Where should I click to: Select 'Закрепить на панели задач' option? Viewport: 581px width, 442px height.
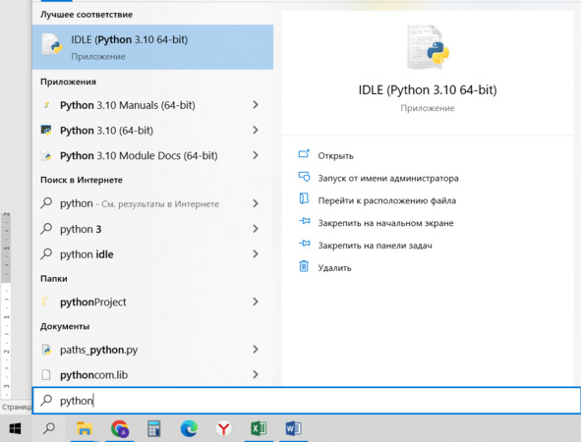pyautogui.click(x=375, y=246)
